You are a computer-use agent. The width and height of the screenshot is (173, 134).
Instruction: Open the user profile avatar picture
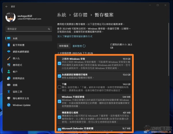(x=10, y=17)
